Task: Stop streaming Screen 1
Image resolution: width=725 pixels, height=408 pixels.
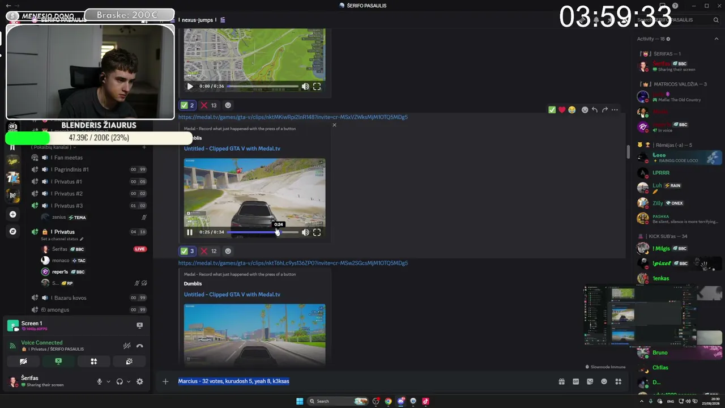Action: coord(139,325)
